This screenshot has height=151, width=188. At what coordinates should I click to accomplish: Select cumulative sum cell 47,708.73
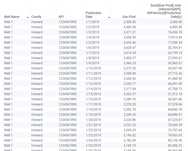pyautogui.click(x=175, y=89)
